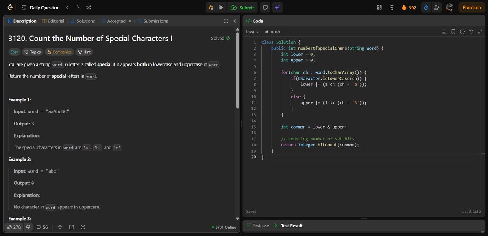This screenshot has width=488, height=236.
Task: Switch to the Accepted tab
Action: [113, 21]
